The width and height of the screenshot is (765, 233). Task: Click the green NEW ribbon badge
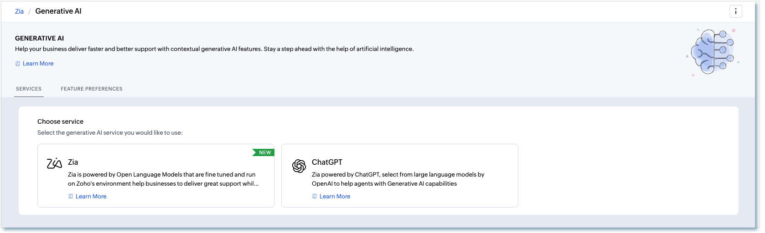(264, 152)
